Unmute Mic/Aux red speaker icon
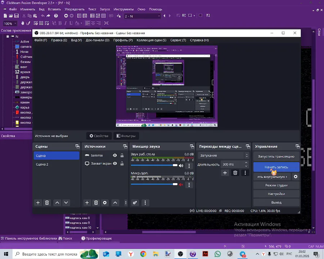Viewport: 324px width, 259px height. pos(181,184)
